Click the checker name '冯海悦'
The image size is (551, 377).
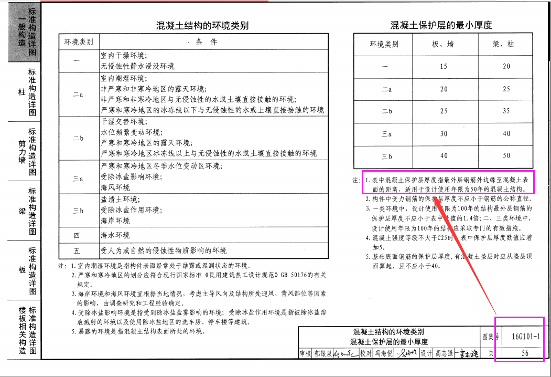tap(383, 353)
